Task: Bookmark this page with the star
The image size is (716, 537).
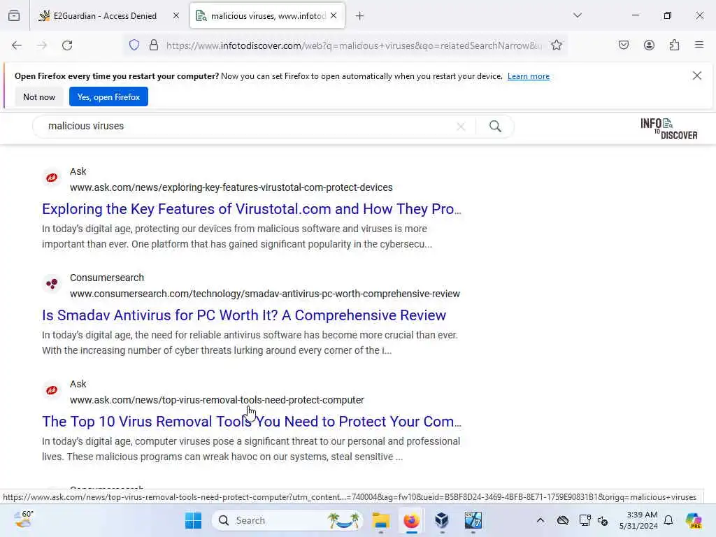Action: point(556,45)
